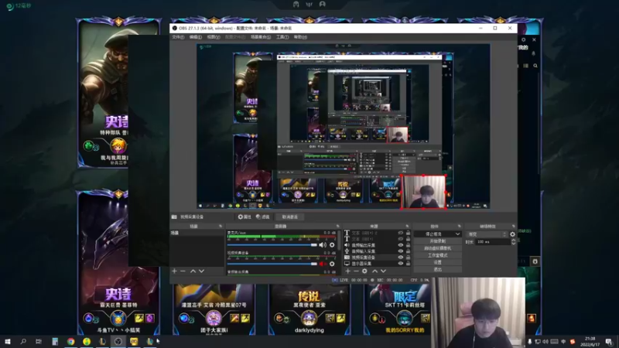Click the 设置 settings button in controls
Image resolution: width=619 pixels, height=348 pixels.
[437, 262]
